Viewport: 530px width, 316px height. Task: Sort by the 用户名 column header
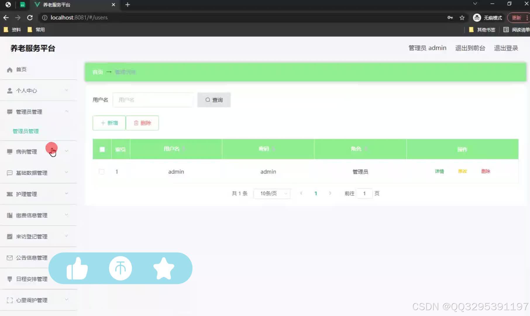(x=176, y=149)
